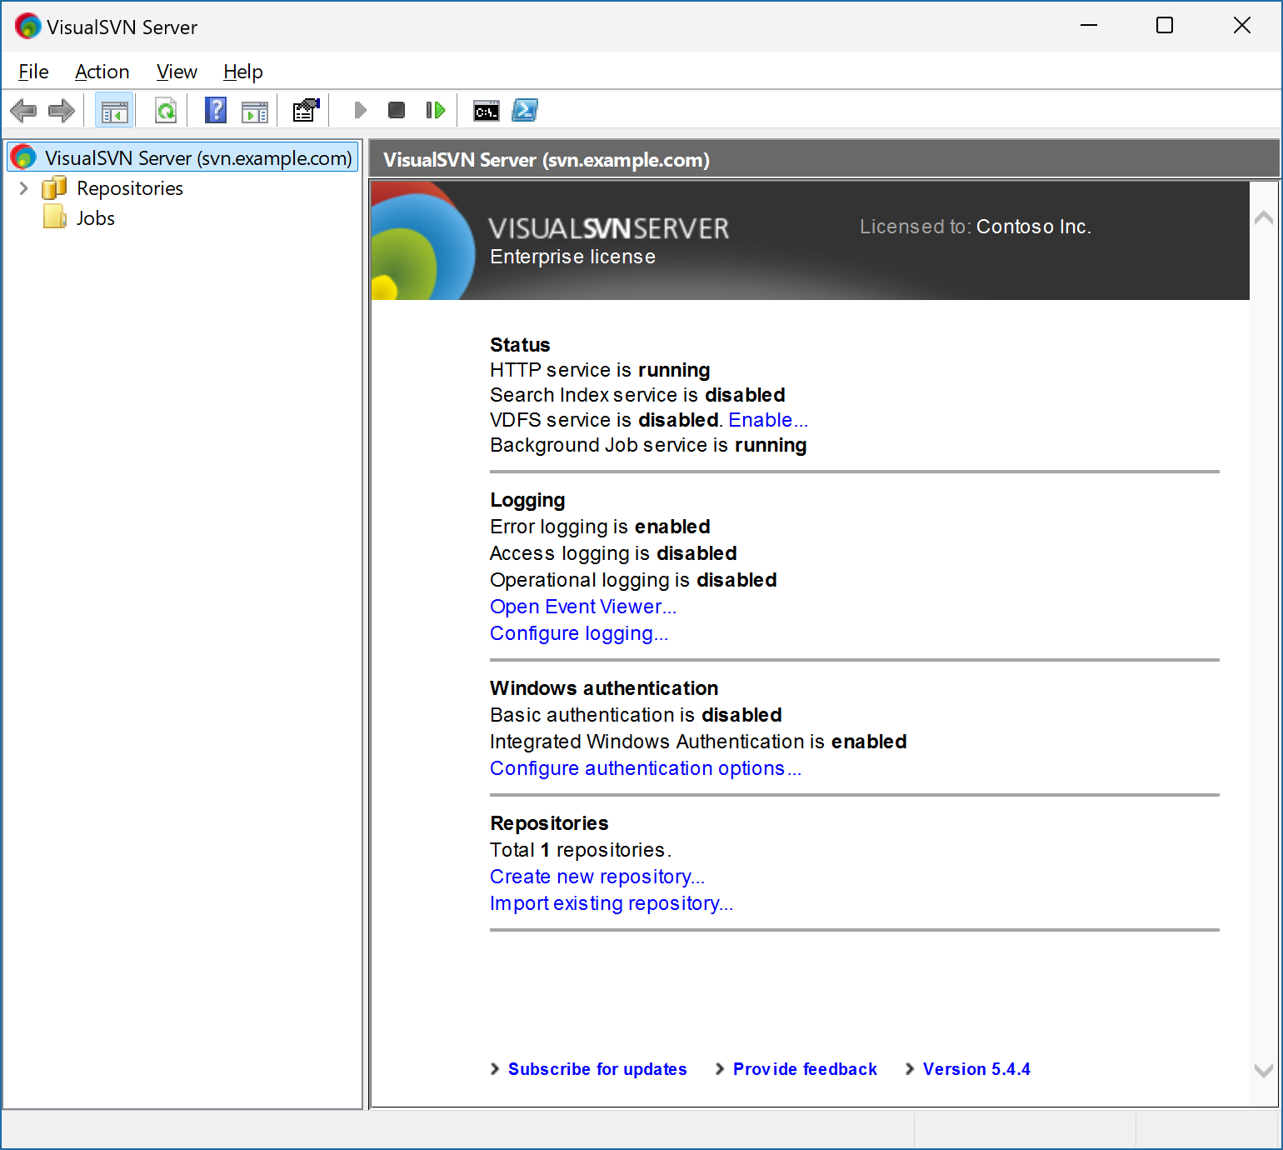Open the Action menu
Screen dimensions: 1283x1150
tap(102, 72)
